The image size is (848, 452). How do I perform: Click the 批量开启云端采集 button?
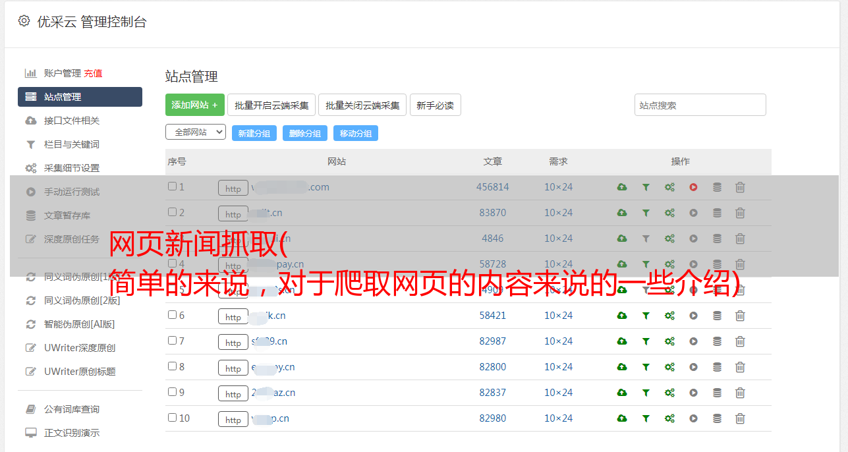(x=271, y=105)
